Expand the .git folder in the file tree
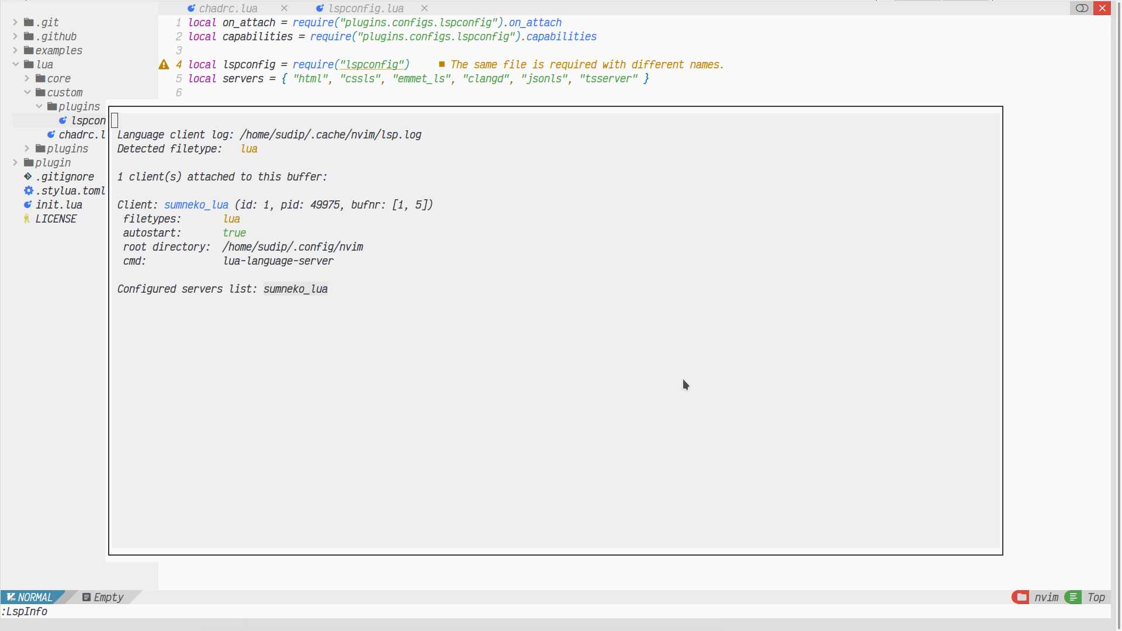Viewport: 1122px width, 631px height. pos(13,22)
